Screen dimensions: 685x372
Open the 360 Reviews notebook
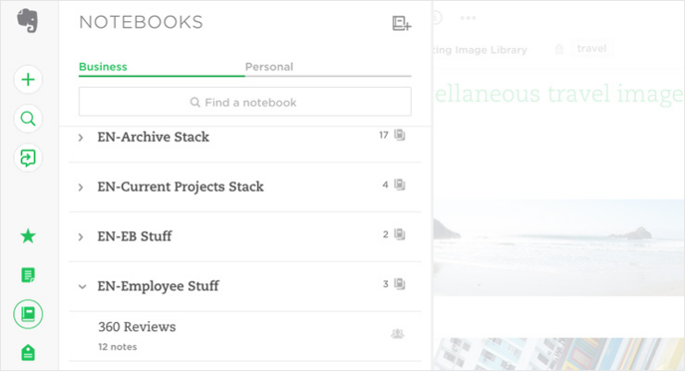click(137, 327)
